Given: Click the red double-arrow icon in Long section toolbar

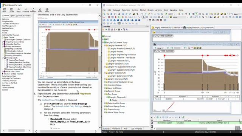Looking at the screenshot, I should coord(192,48).
